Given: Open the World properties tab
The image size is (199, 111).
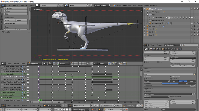Looking at the screenshot, I should (x=160, y=49).
